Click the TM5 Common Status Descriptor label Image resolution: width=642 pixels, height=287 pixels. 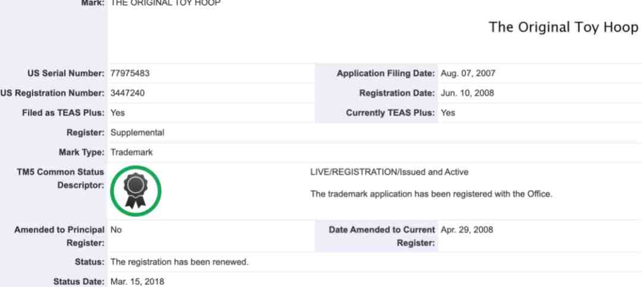(61, 179)
